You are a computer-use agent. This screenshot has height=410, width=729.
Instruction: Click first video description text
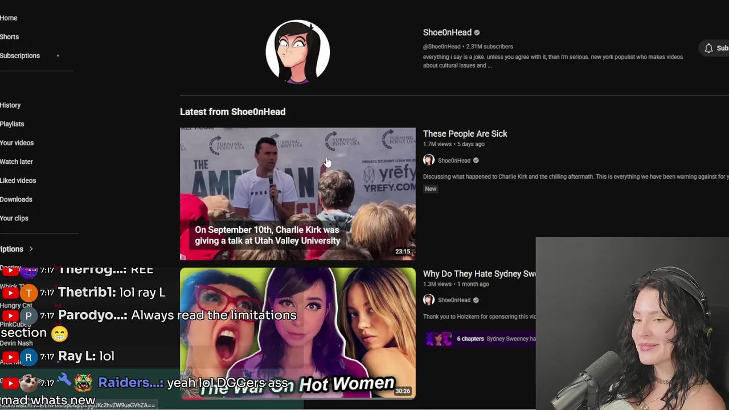pyautogui.click(x=576, y=177)
